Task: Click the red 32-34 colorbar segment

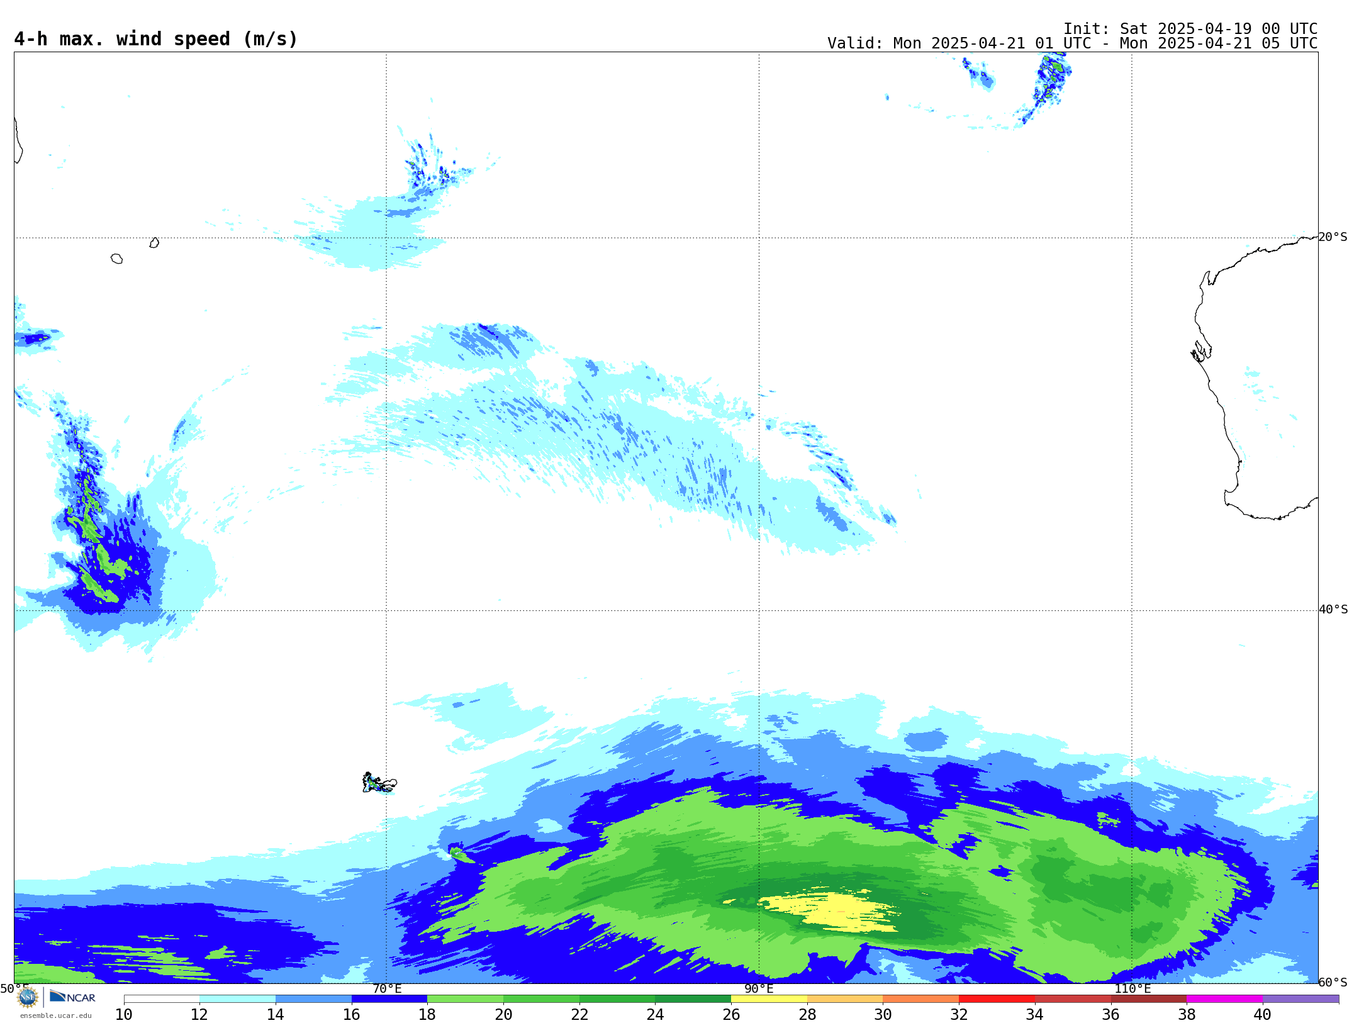Action: point(997,999)
